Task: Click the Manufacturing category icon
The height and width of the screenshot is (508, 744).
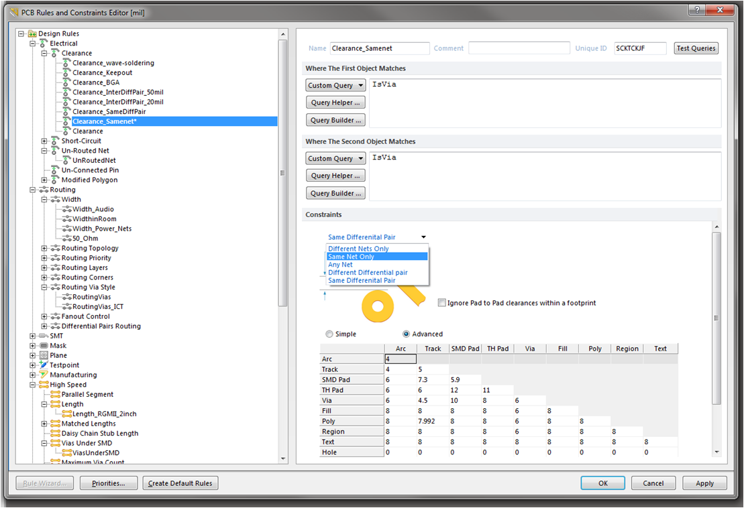Action: (x=44, y=375)
